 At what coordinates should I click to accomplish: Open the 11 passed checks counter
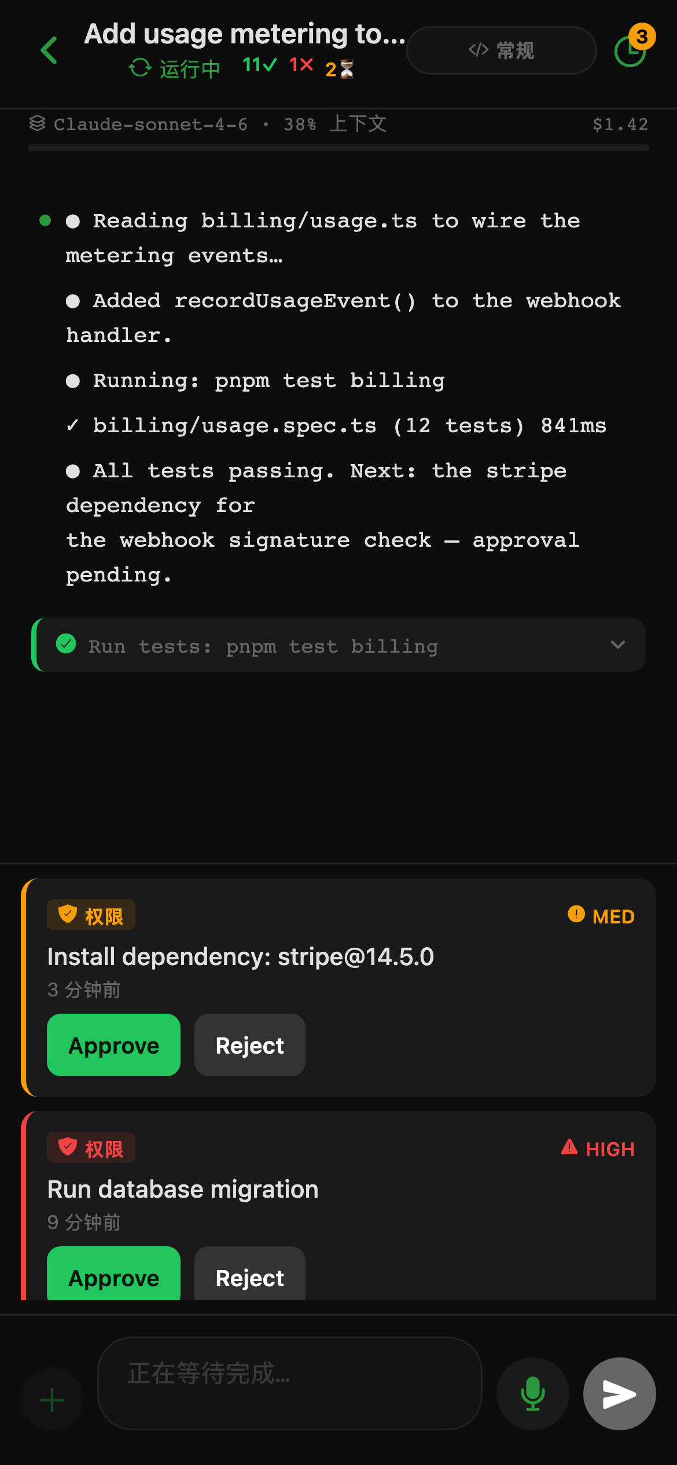259,65
